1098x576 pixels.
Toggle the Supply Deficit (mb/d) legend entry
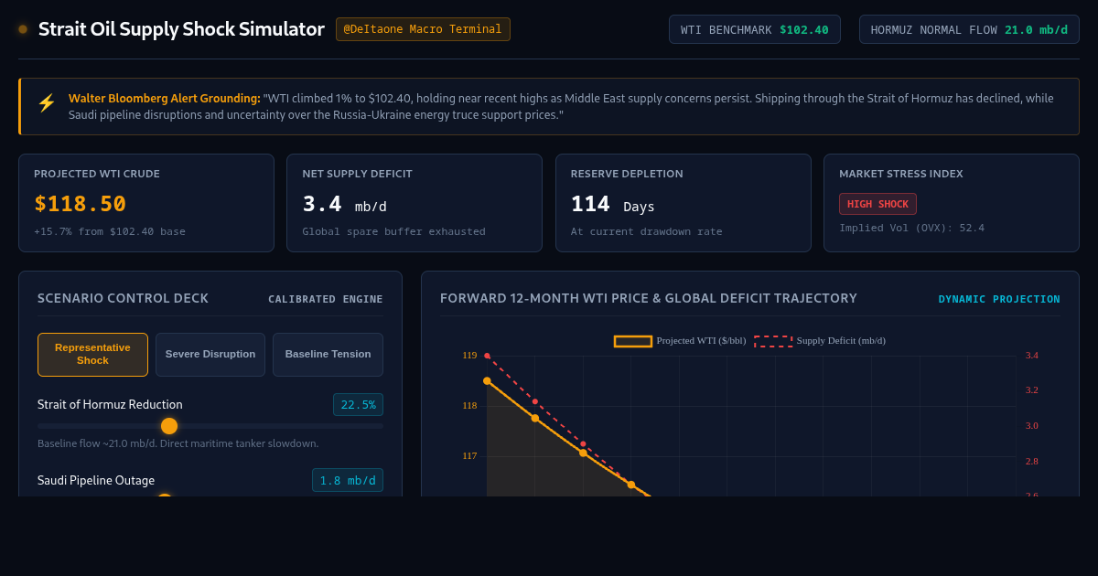coord(820,341)
